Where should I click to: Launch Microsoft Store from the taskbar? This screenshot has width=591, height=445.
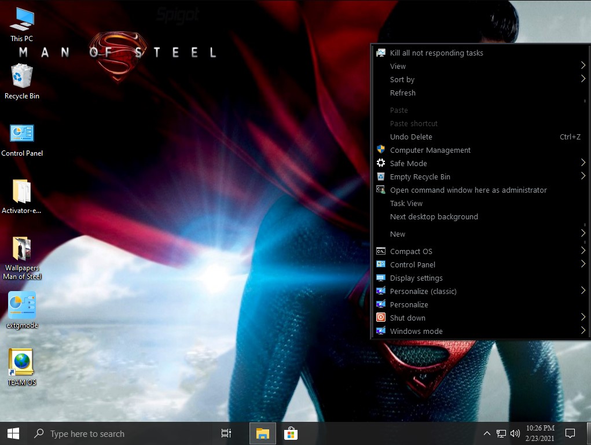(291, 433)
